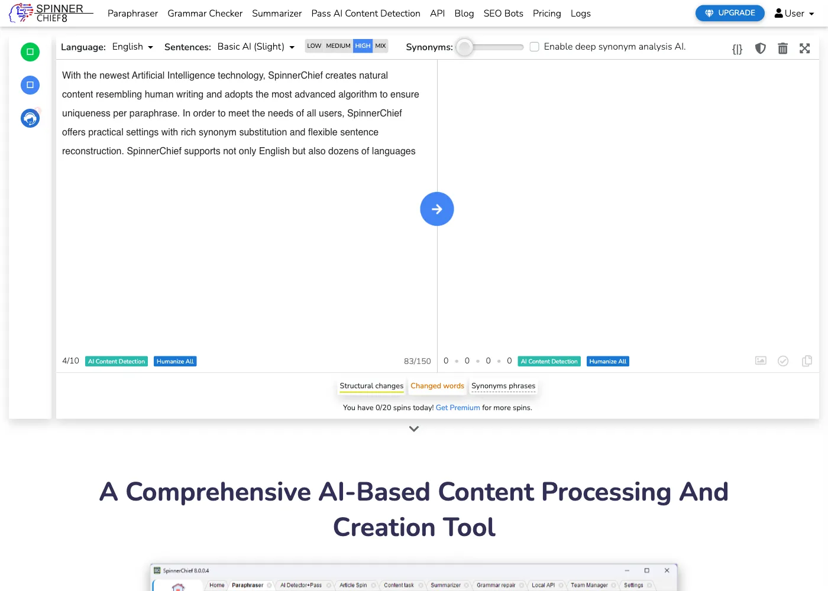
Task: Click the Summarizer tab in app screenshot
Action: click(x=445, y=585)
